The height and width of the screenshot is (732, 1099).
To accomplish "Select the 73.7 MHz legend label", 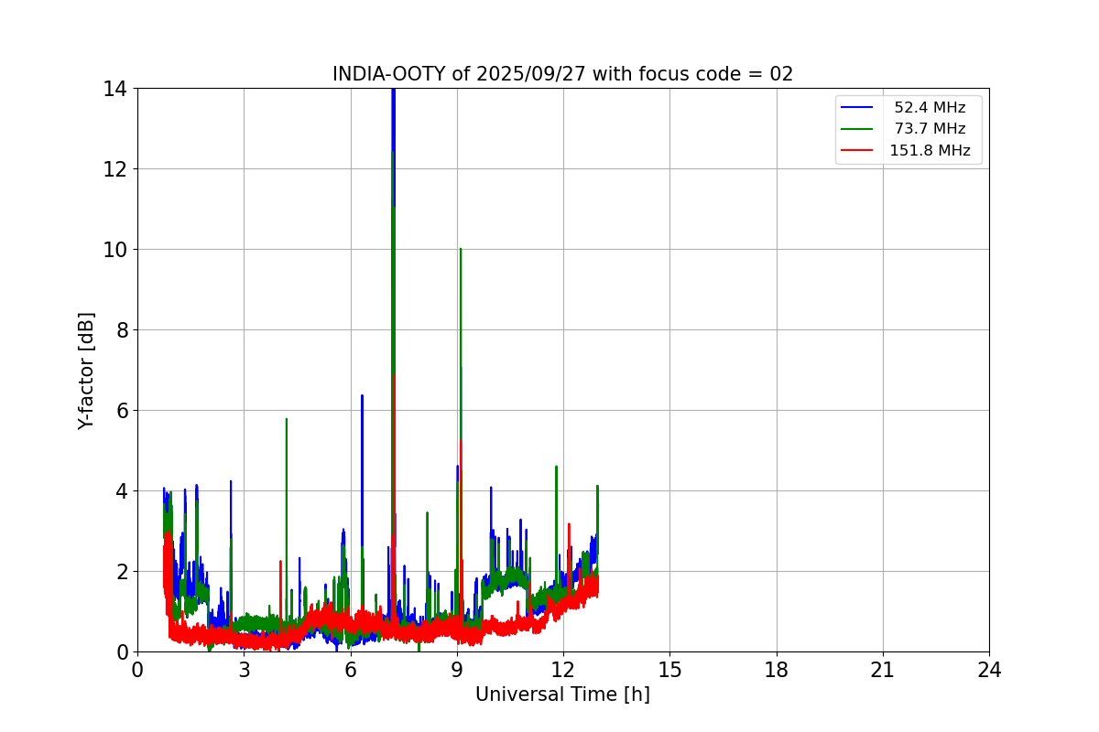I will (x=930, y=129).
